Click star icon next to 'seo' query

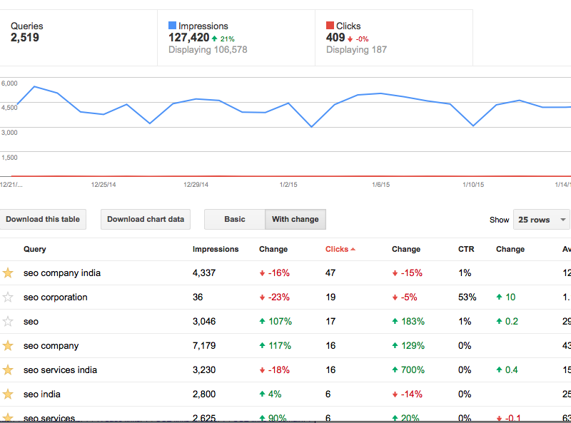(x=9, y=321)
